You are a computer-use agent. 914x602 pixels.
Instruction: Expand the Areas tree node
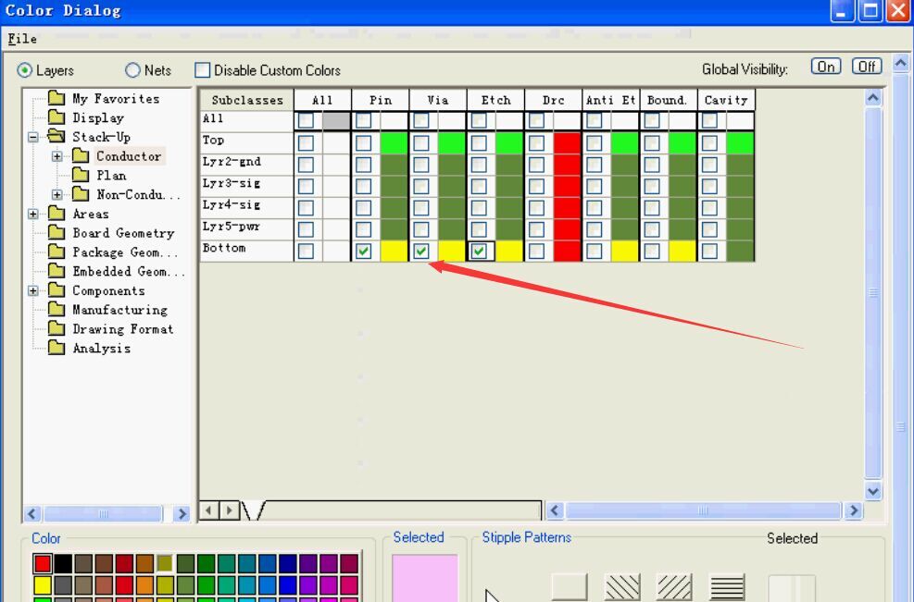pos(33,214)
